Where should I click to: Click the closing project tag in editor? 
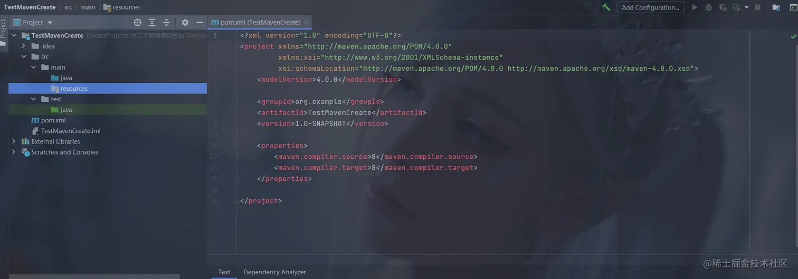tap(261, 201)
